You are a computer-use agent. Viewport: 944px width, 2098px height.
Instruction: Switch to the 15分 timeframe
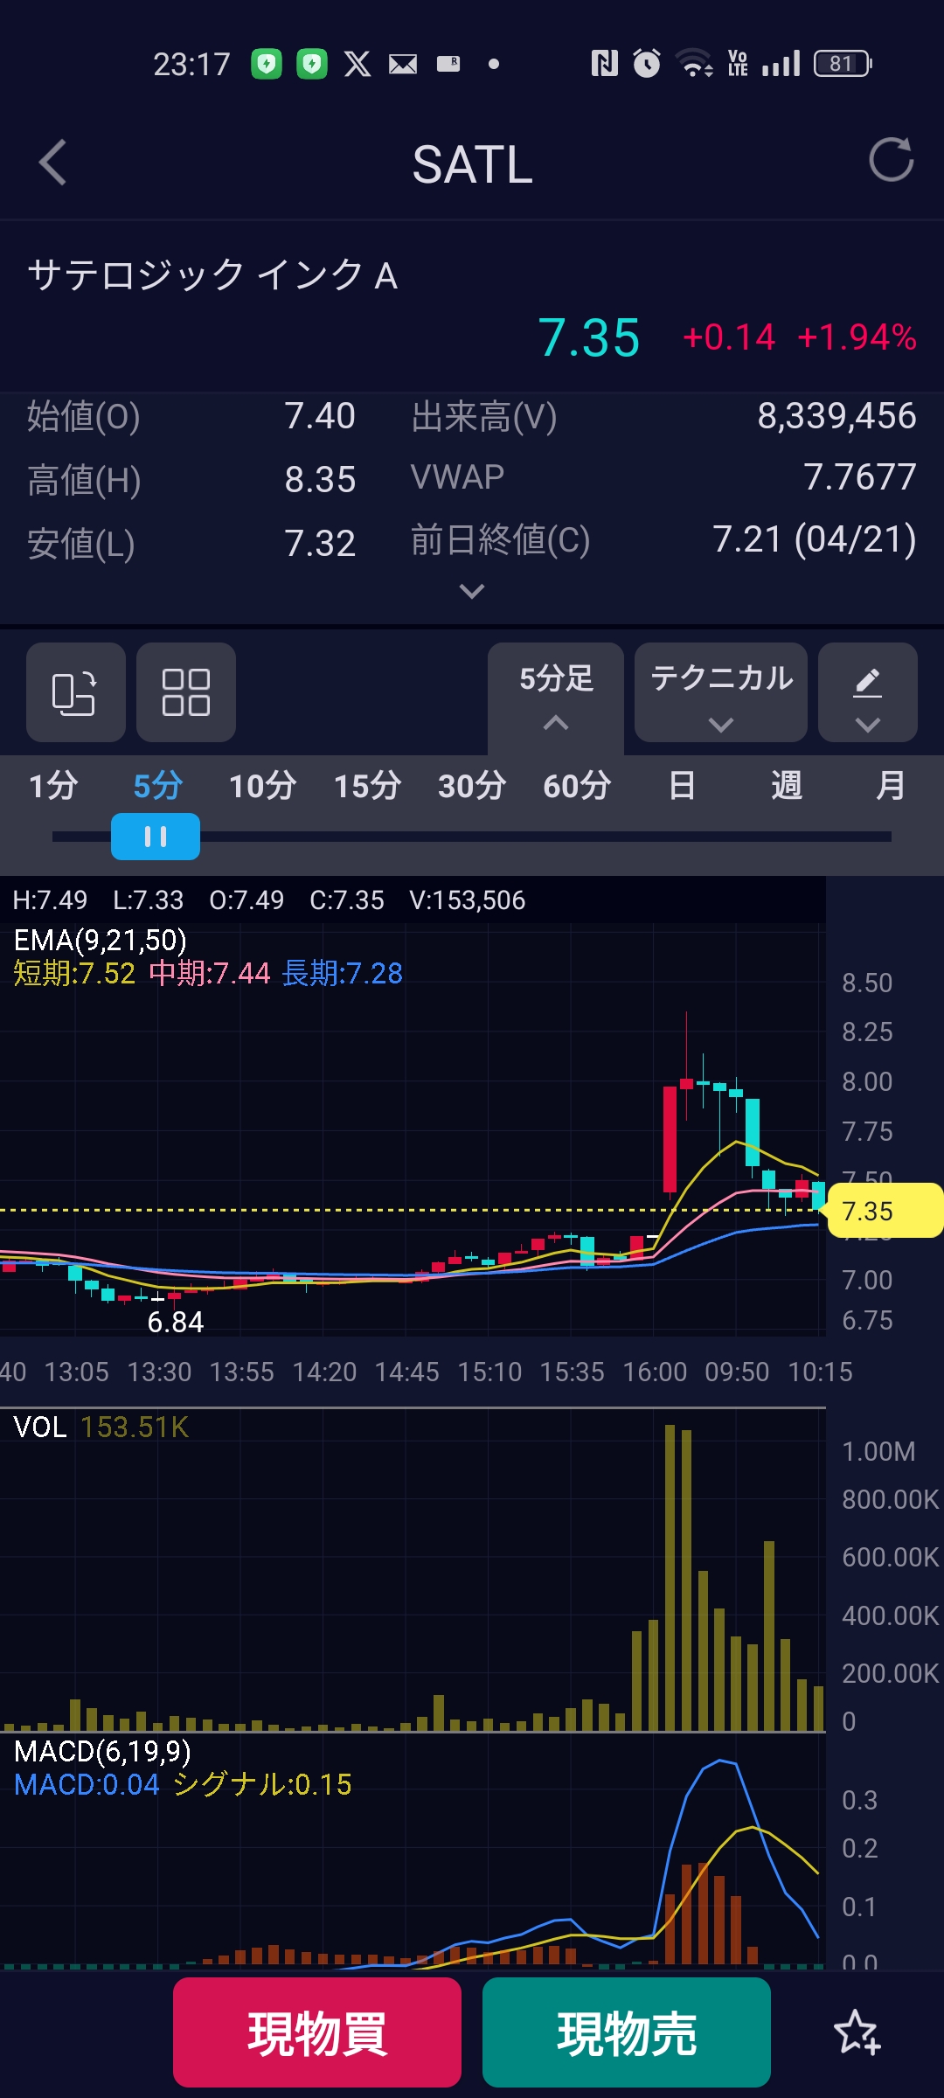(x=367, y=785)
